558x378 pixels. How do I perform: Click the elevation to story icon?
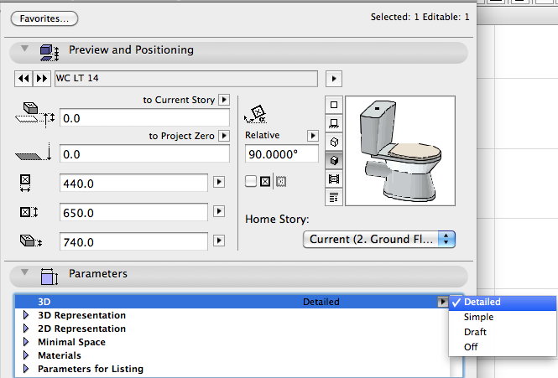pos(35,115)
